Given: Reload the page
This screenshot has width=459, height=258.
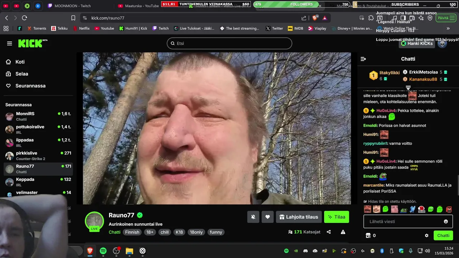Looking at the screenshot, I should (x=24, y=18).
